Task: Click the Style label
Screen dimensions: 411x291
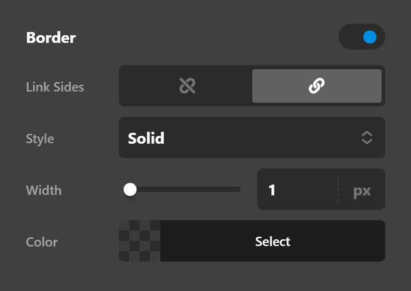Action: coord(40,139)
